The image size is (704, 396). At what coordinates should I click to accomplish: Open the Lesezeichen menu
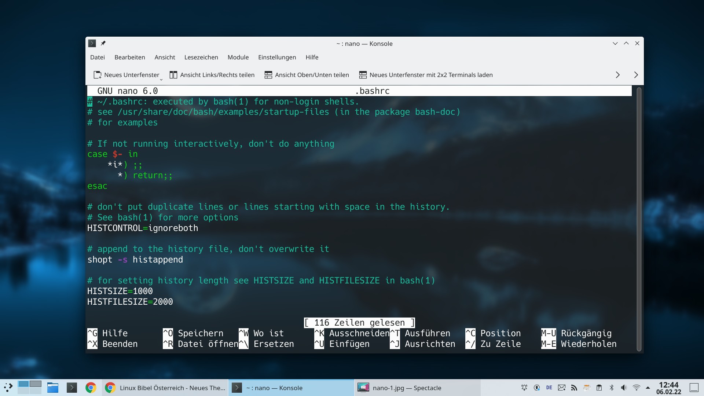click(x=201, y=57)
